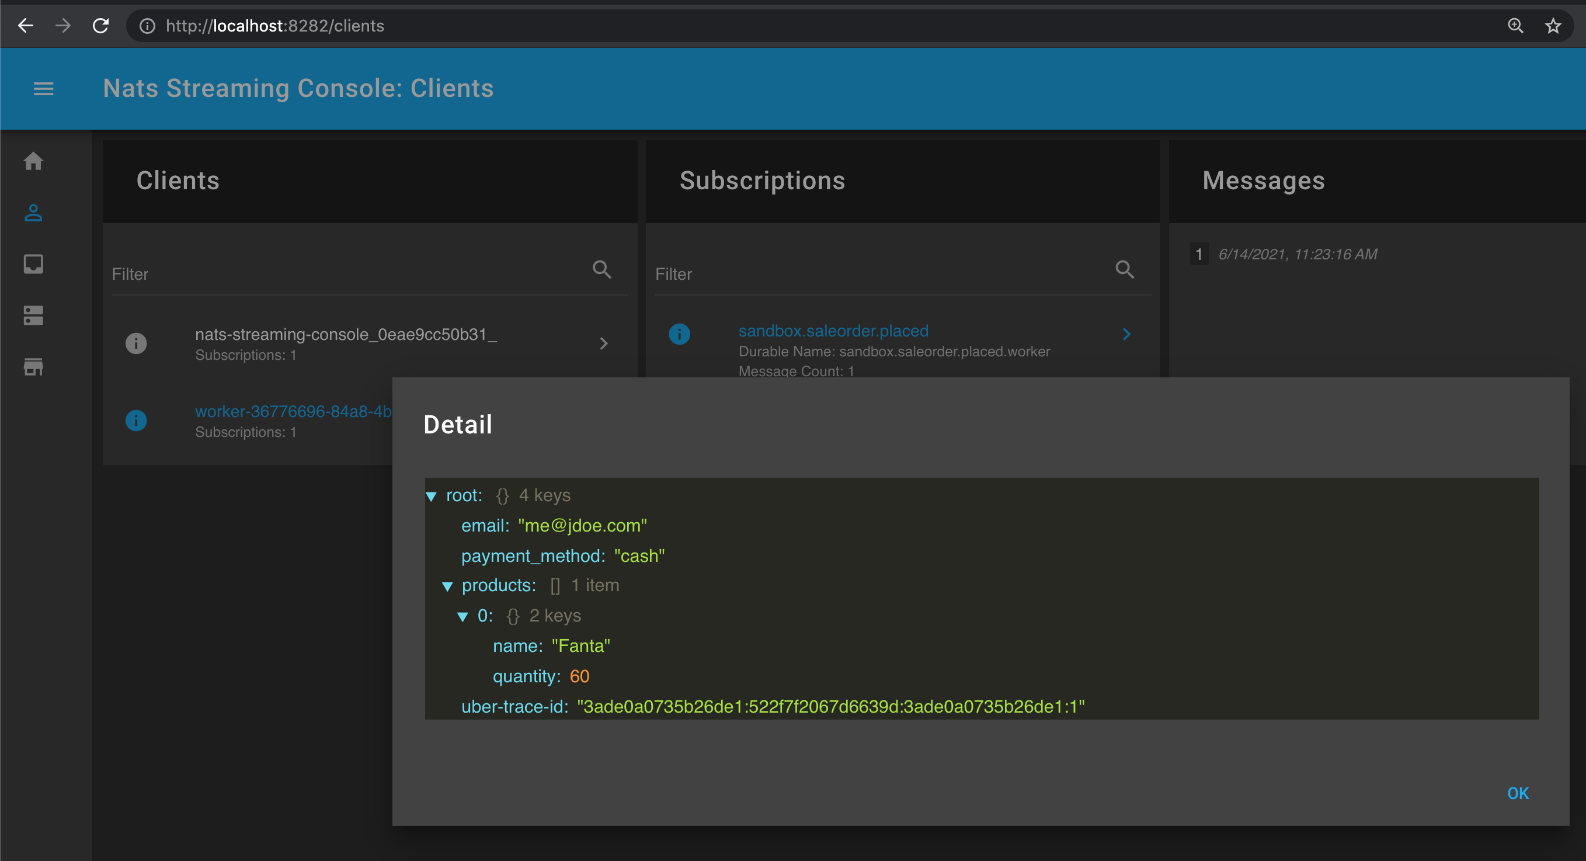Click info icon for sandbox.saleorder.placed subscription
This screenshot has height=861, width=1586.
coord(679,334)
